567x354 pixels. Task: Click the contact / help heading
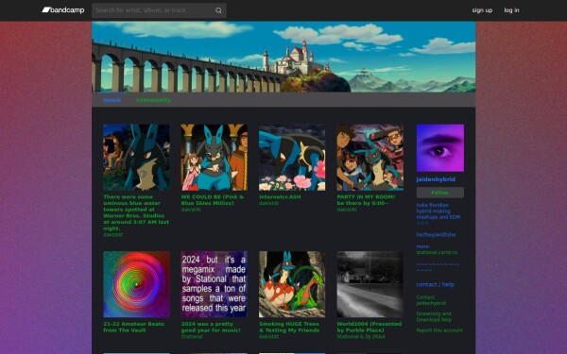[x=435, y=285]
